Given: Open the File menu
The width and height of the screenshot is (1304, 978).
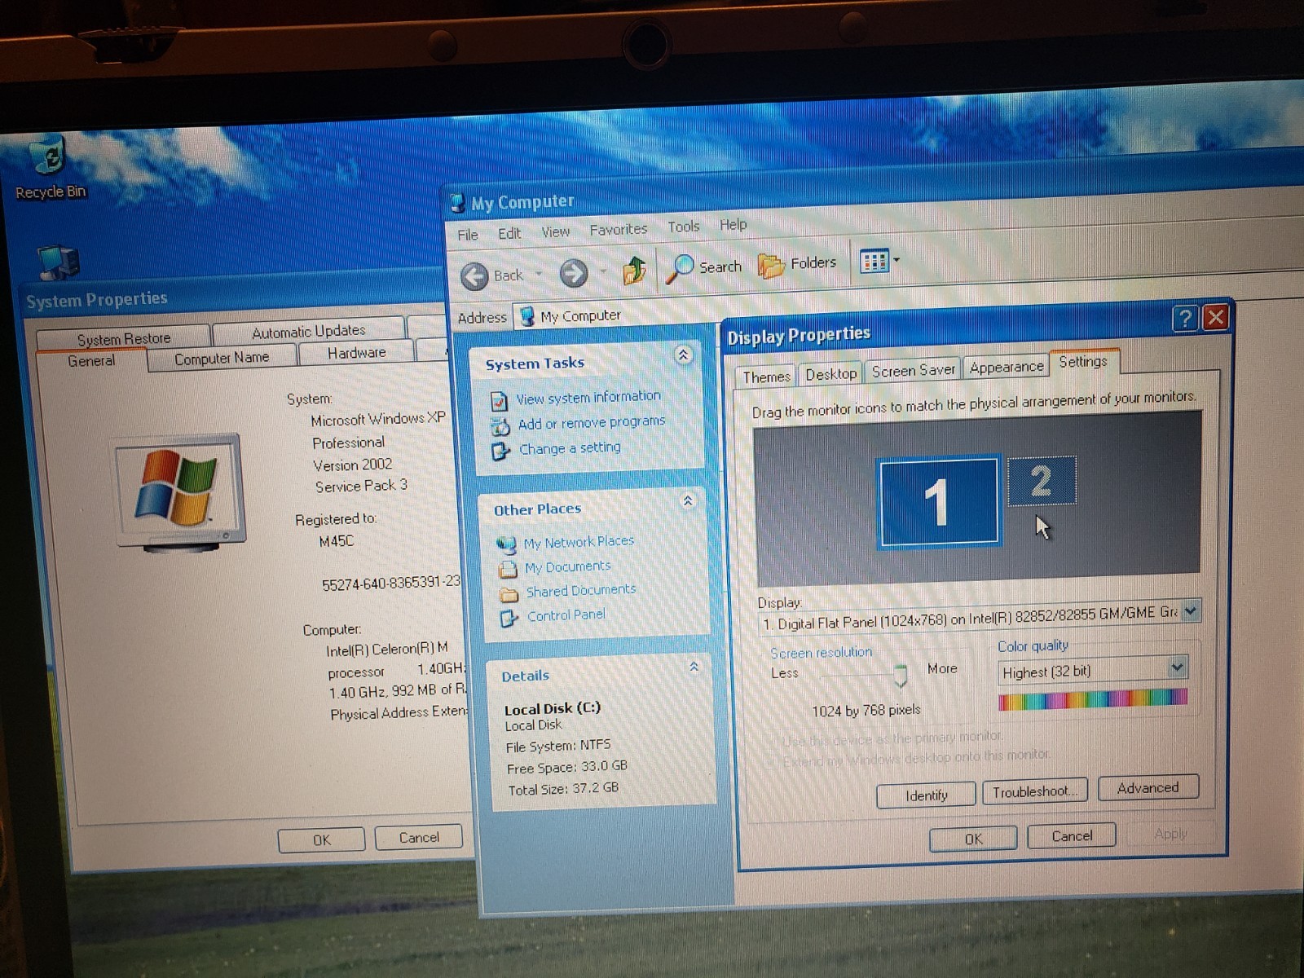Looking at the screenshot, I should coord(468,235).
